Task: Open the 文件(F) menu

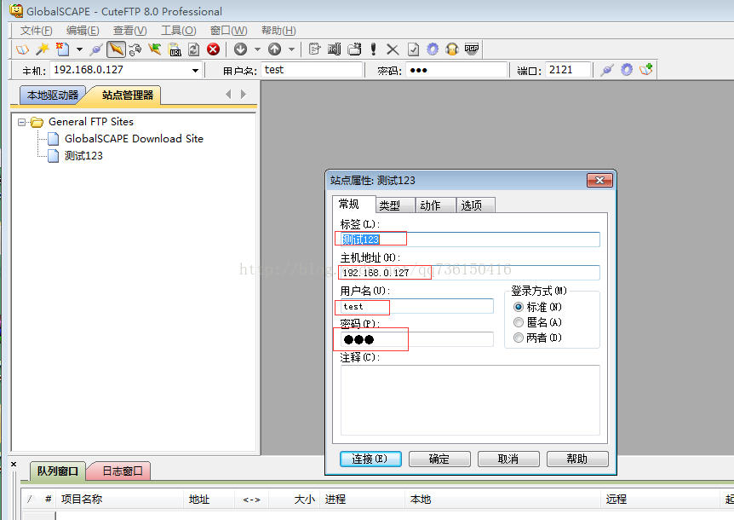Action: [36, 31]
